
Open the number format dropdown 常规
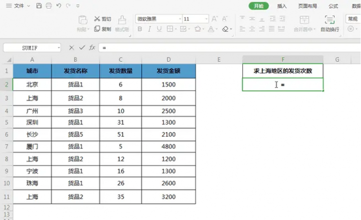pyautogui.click(x=353, y=19)
